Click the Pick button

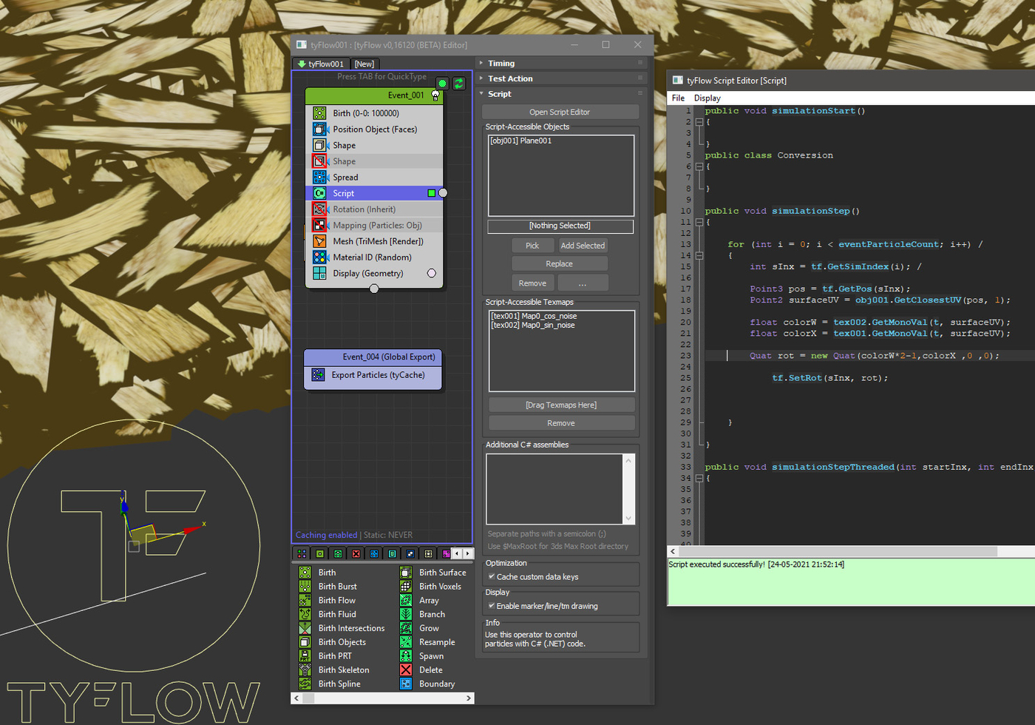532,246
